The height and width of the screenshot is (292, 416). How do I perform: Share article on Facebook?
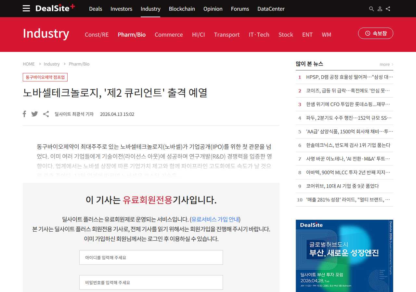pos(24,114)
